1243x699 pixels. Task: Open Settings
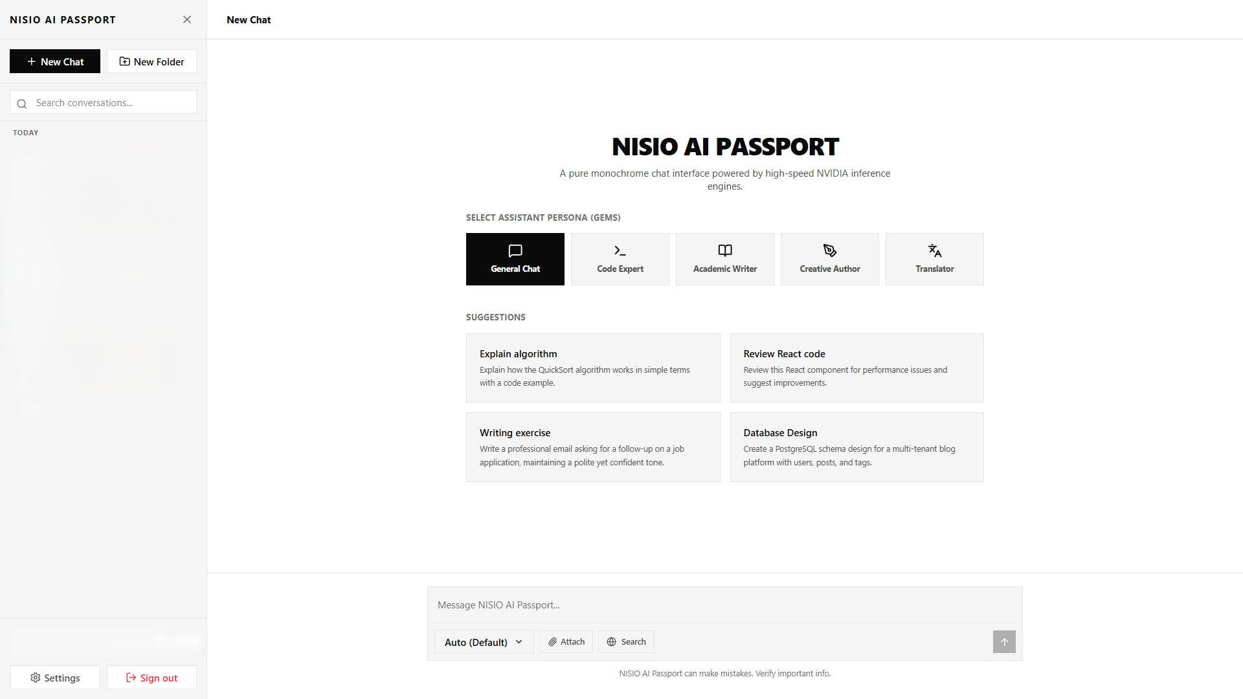[55, 678]
